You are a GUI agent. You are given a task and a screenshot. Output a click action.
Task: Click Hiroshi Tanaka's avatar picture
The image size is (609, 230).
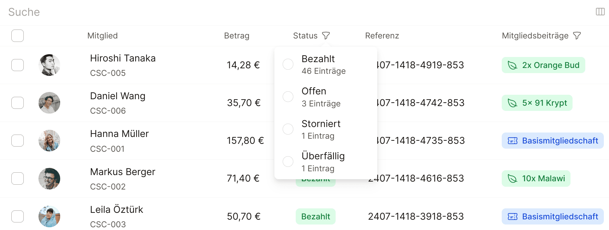[x=49, y=65]
